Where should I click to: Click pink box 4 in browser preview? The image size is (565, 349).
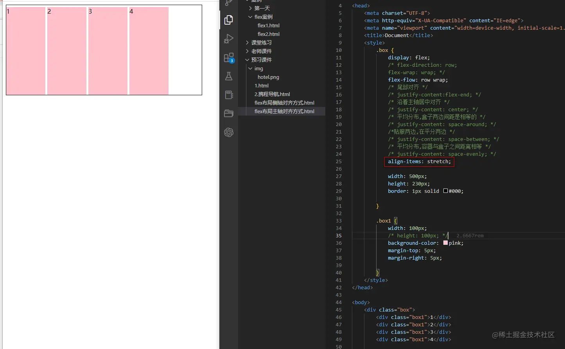[149, 51]
